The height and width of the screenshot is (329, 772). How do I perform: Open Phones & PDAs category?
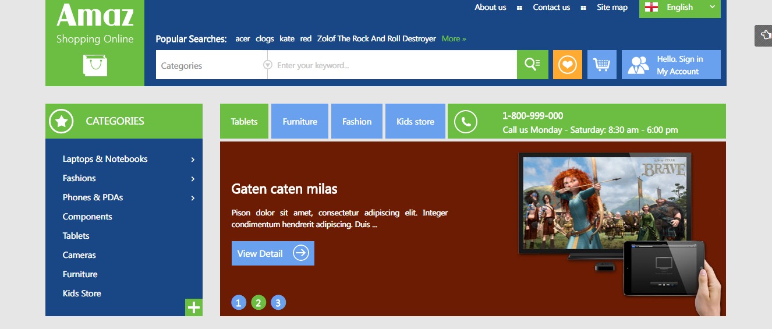93,197
